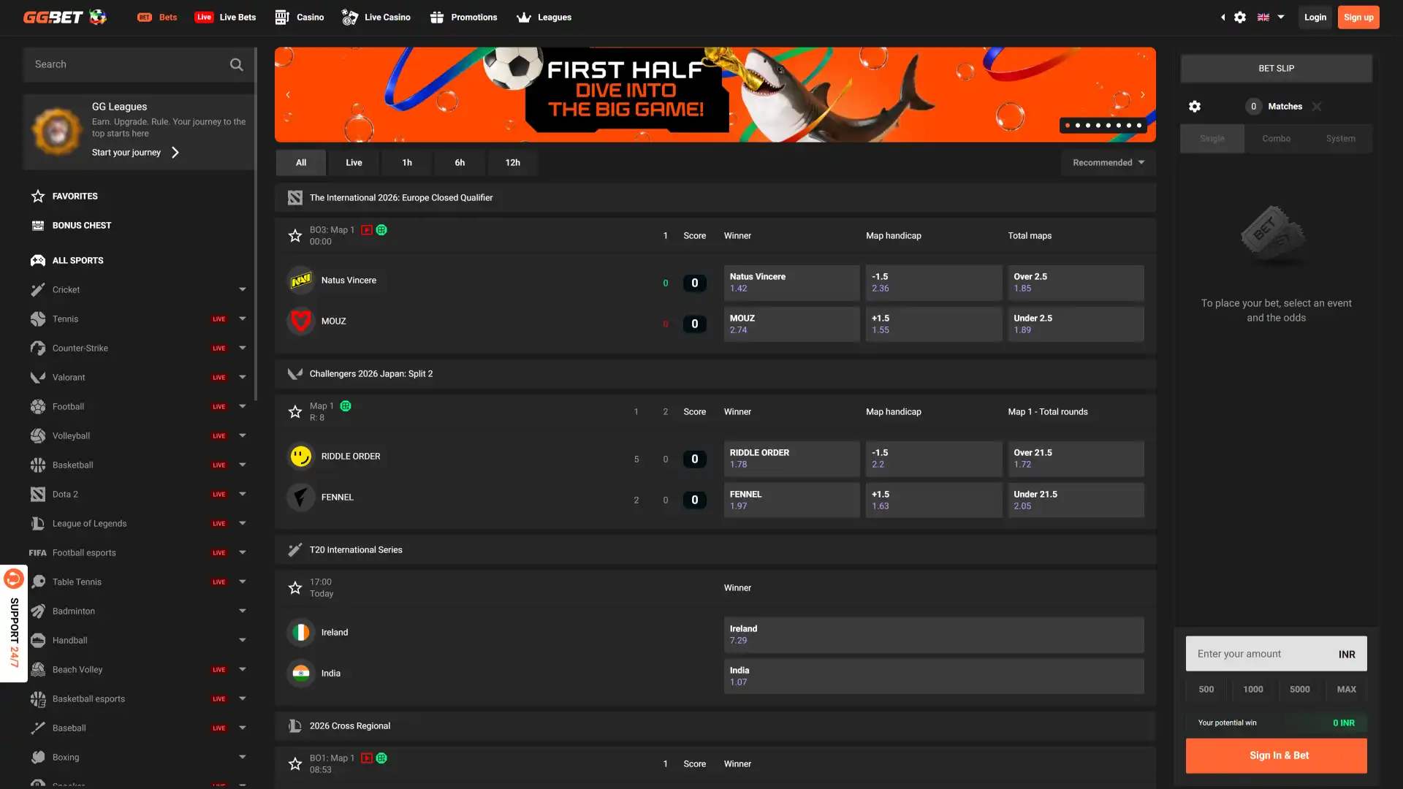
Task: Pick Over 21.5 total rounds odds
Action: pos(1076,459)
